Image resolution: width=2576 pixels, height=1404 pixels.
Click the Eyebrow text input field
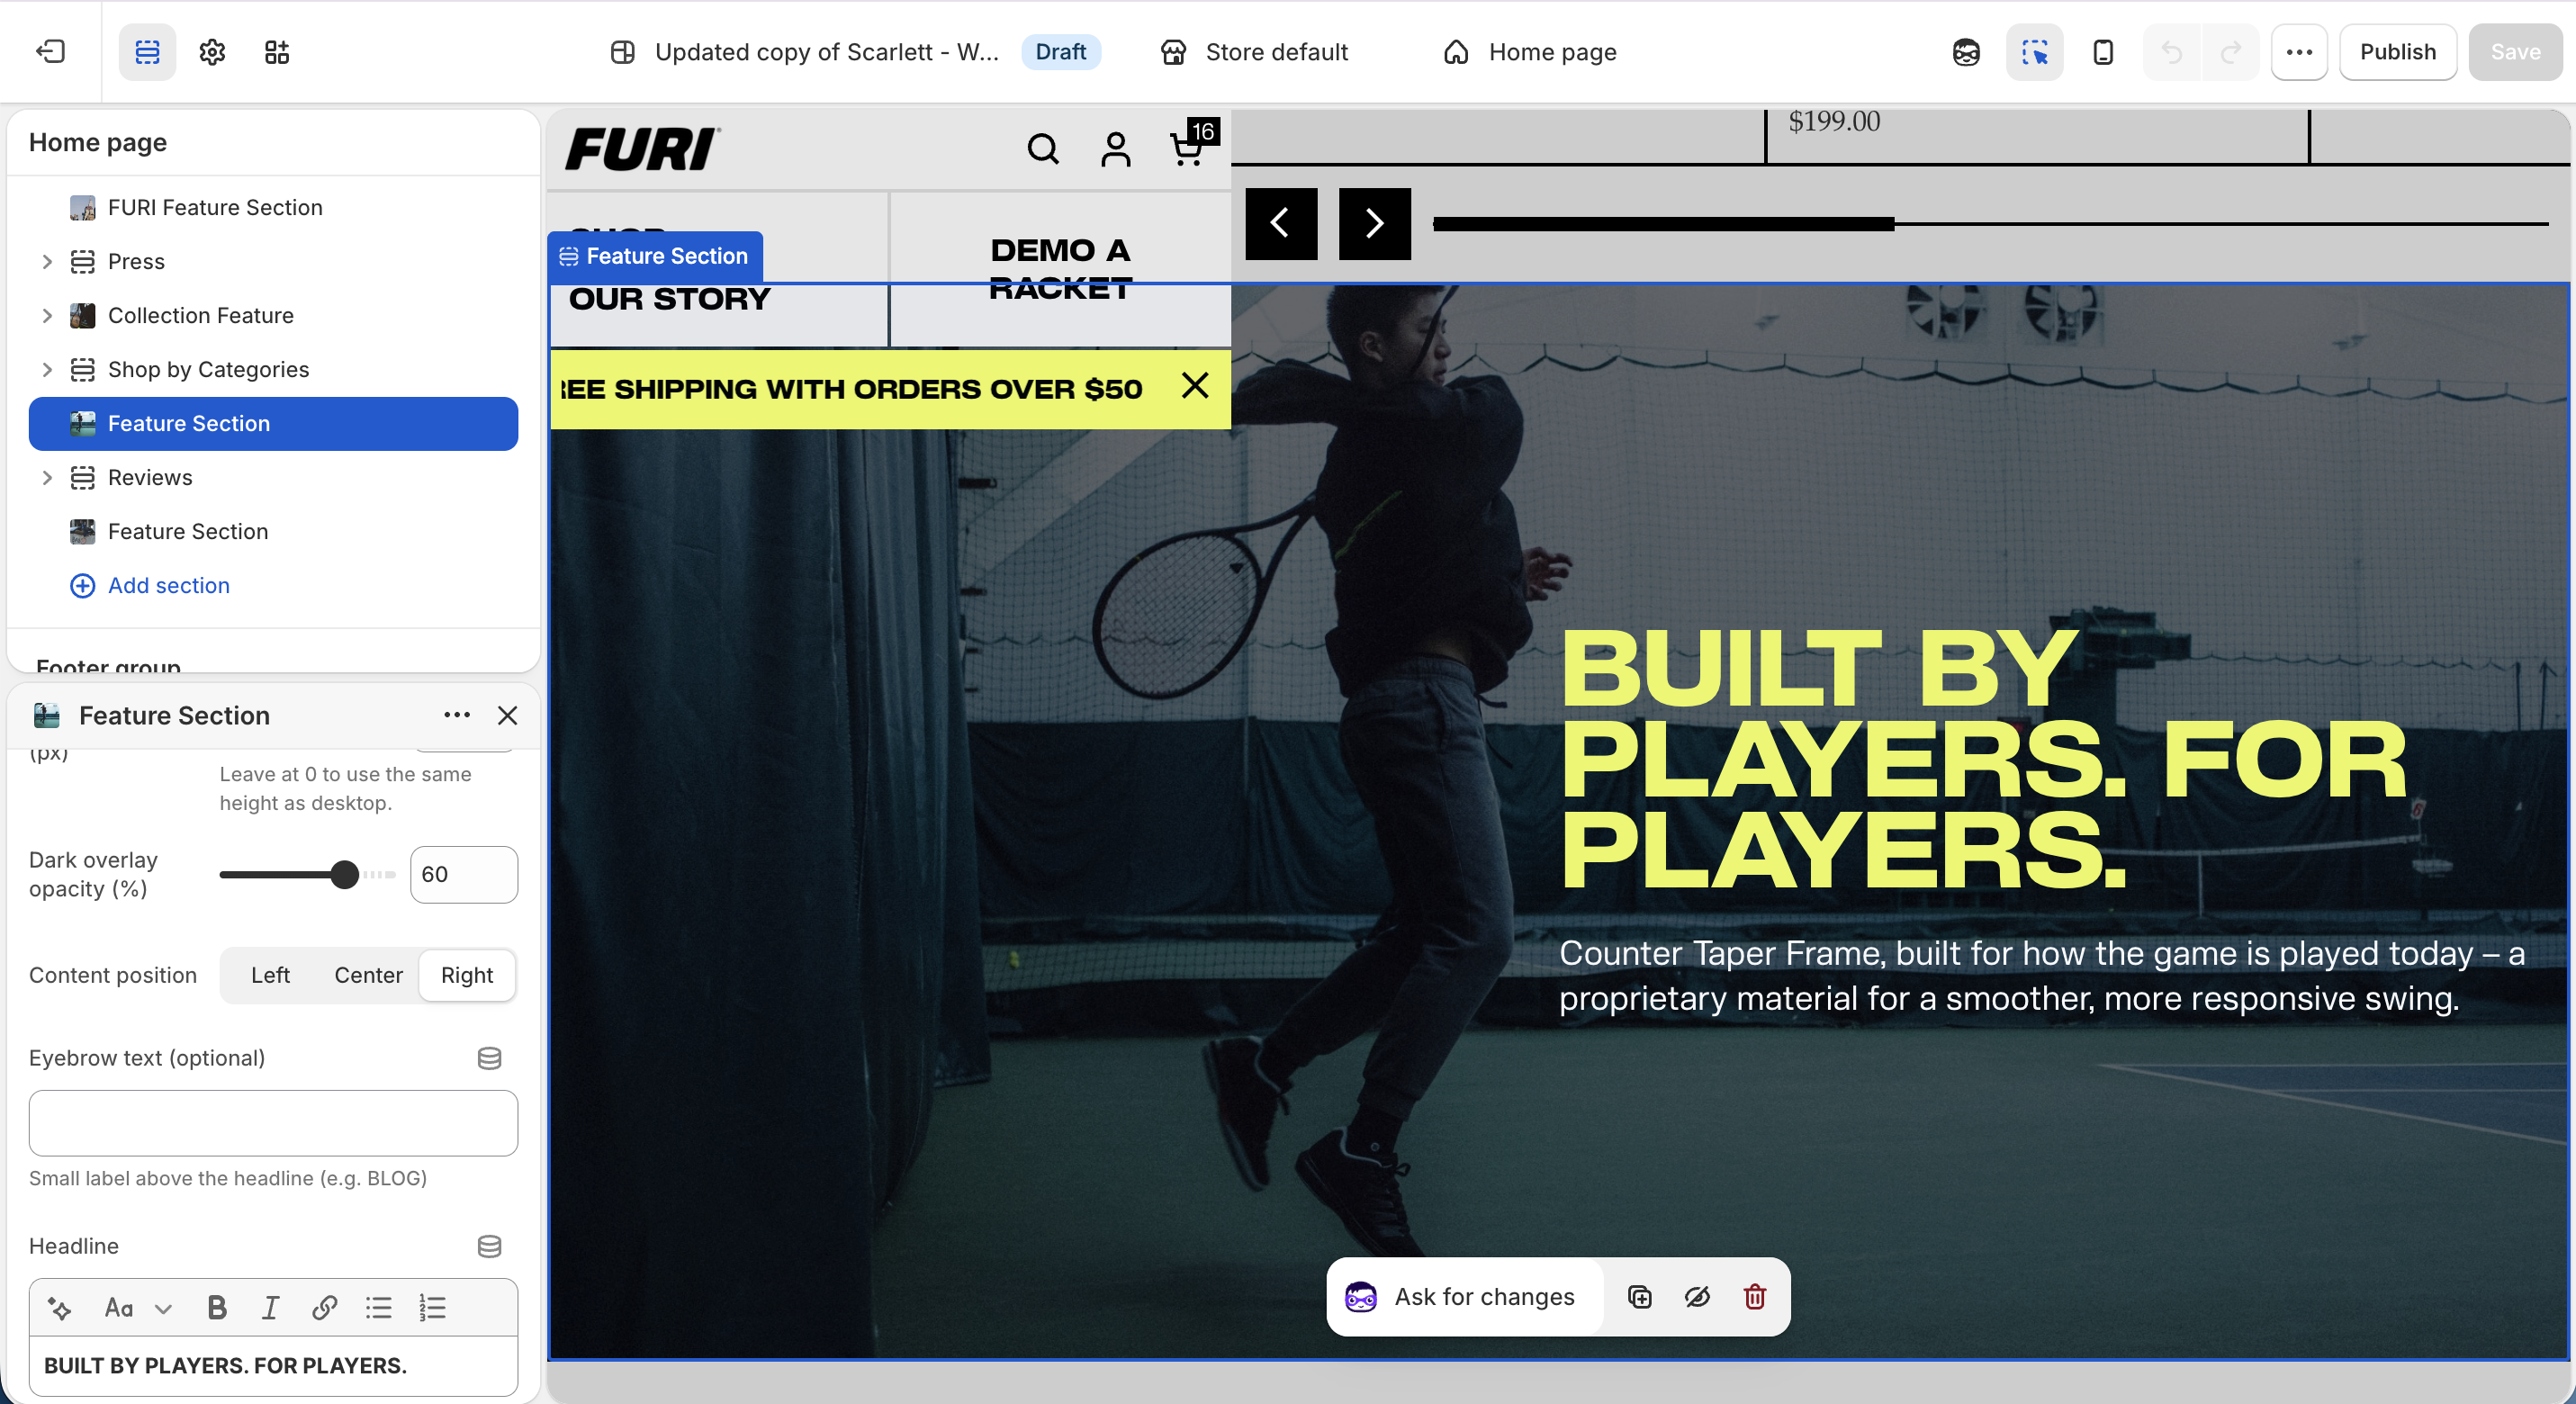pyautogui.click(x=273, y=1123)
